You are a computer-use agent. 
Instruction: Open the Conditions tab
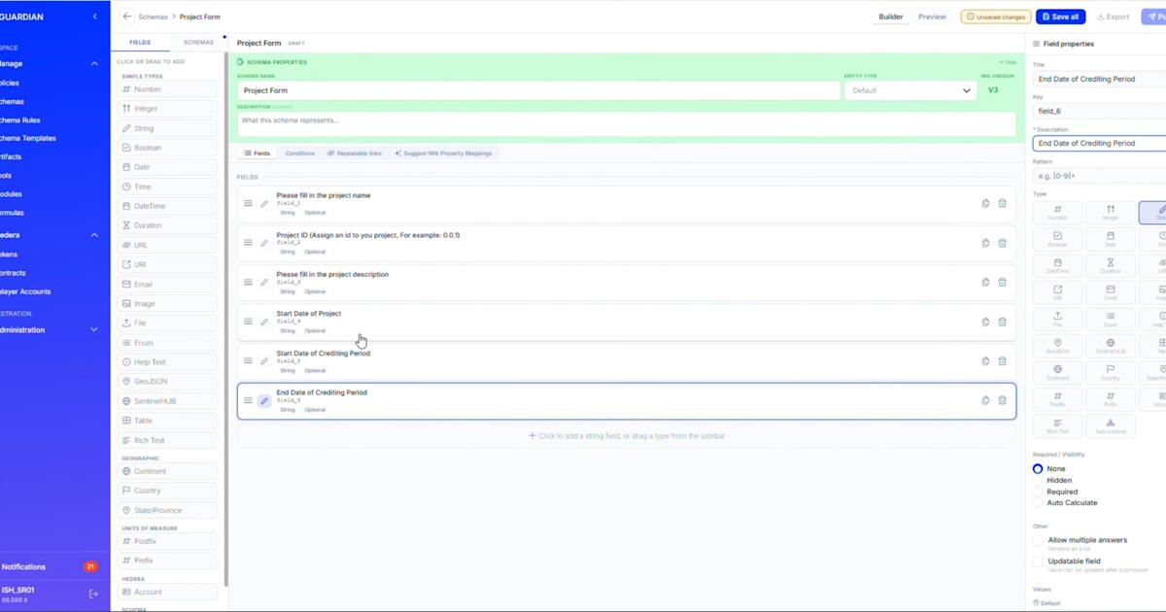coord(299,153)
